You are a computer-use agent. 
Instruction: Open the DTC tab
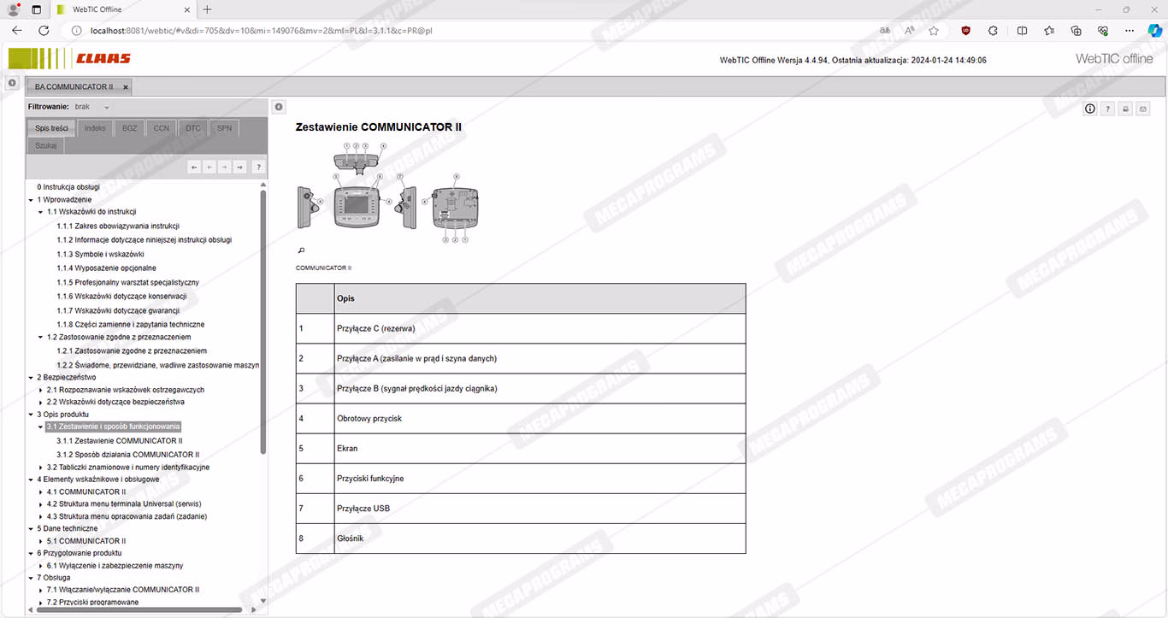pyautogui.click(x=193, y=128)
